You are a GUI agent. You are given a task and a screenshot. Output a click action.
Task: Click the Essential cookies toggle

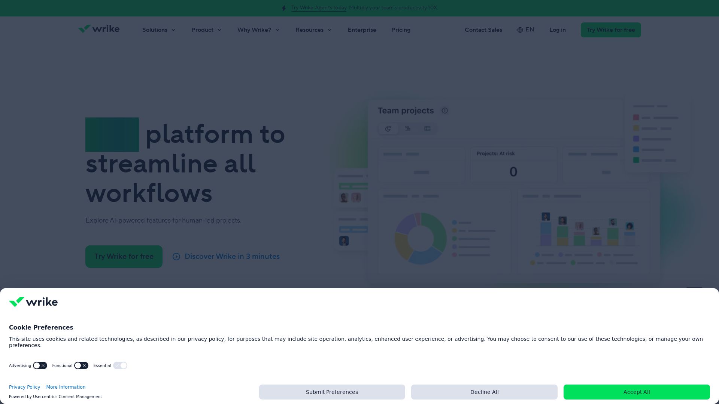(120, 365)
